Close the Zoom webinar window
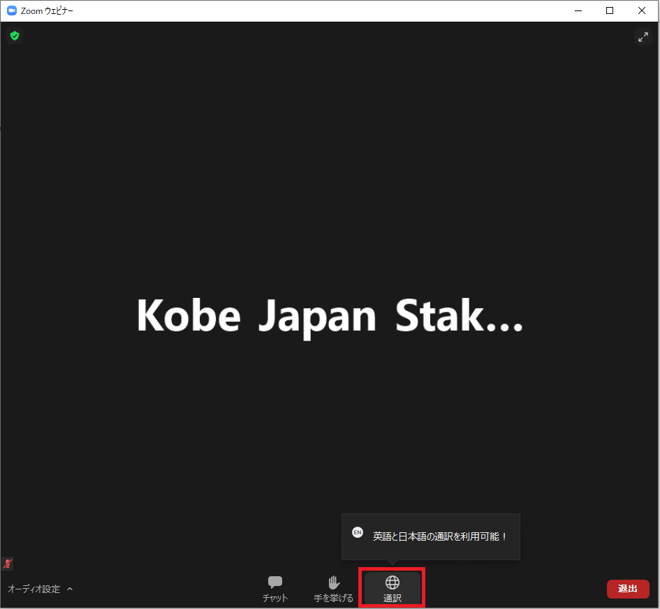The height and width of the screenshot is (609, 660). point(642,10)
